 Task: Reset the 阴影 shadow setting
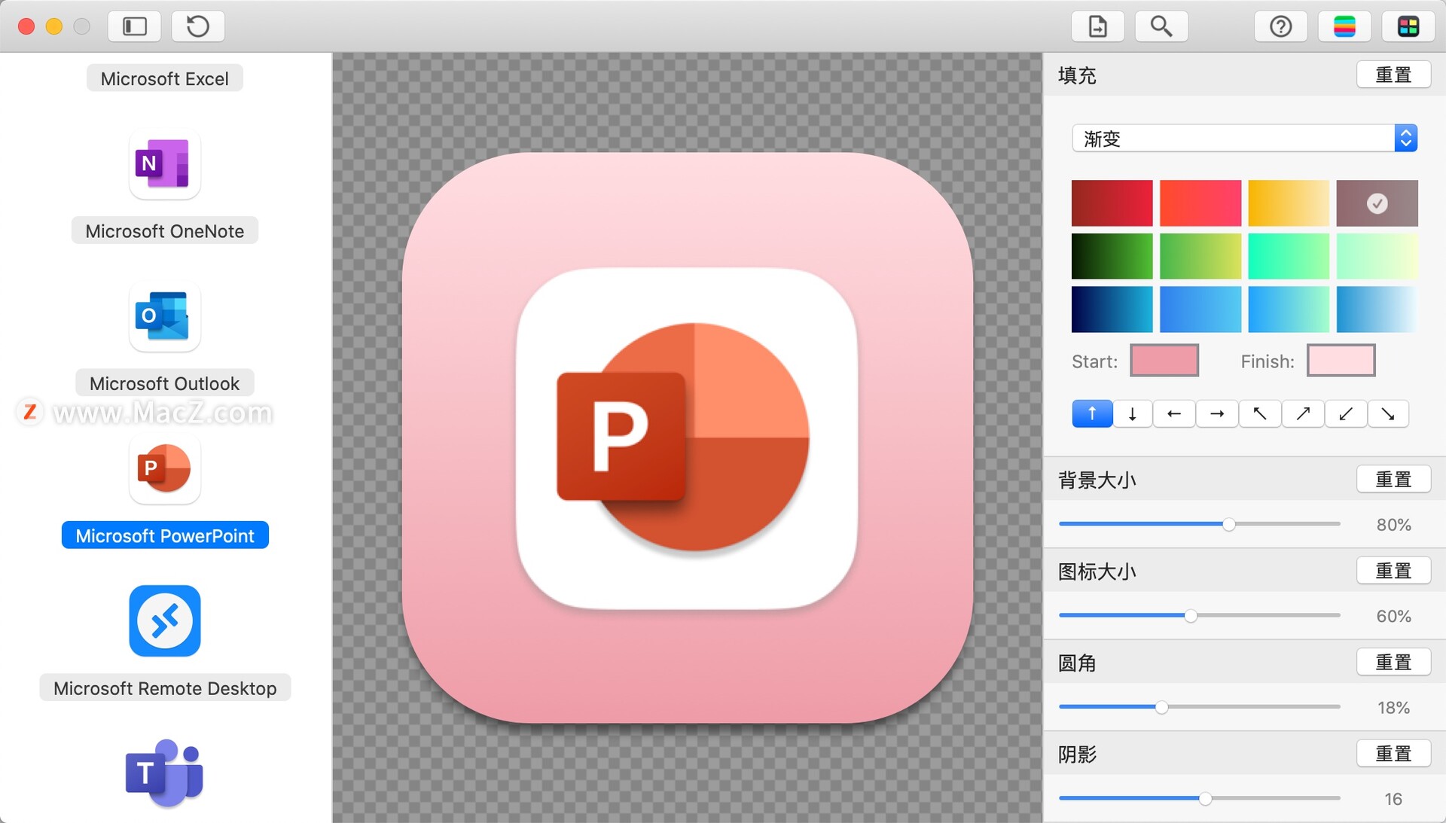click(x=1393, y=753)
